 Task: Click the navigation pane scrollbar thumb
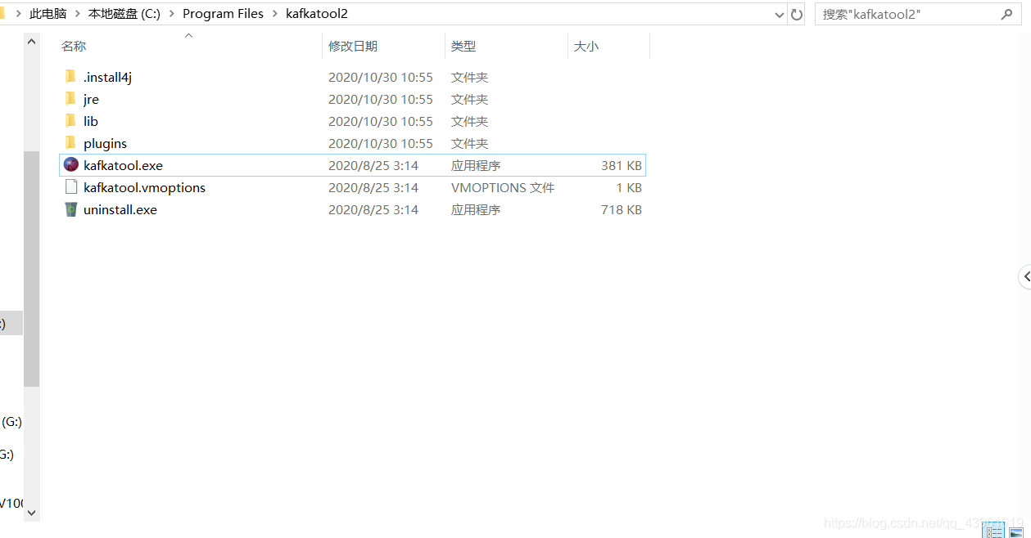pyautogui.click(x=31, y=268)
